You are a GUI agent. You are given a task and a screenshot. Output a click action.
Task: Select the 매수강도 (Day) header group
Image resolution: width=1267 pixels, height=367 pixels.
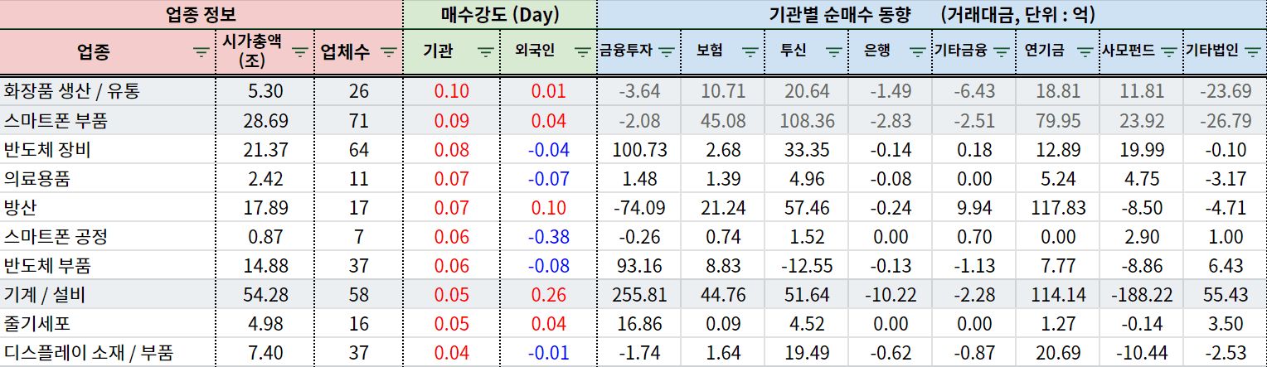click(x=500, y=14)
